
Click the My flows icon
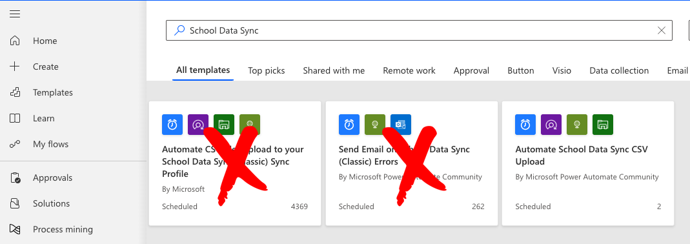coord(15,144)
